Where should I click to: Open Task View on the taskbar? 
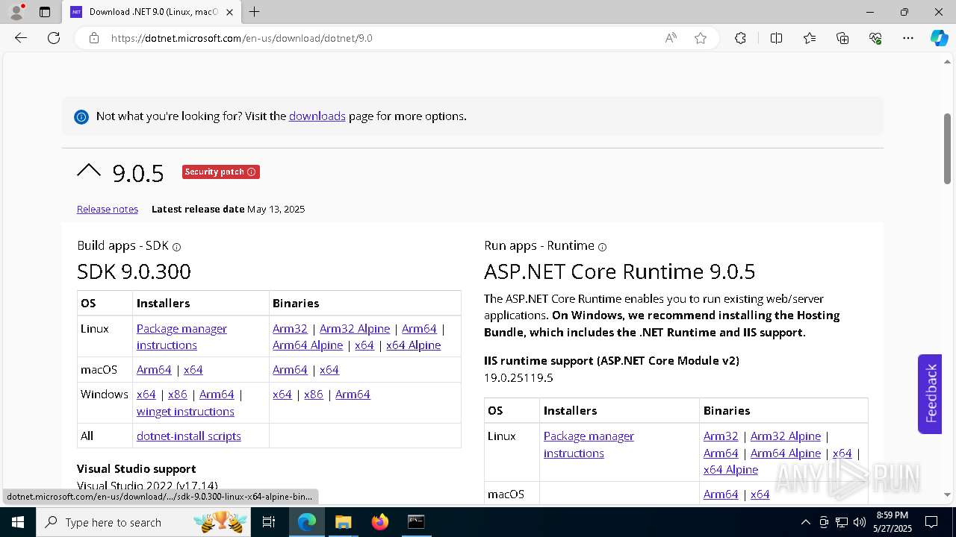tap(270, 522)
